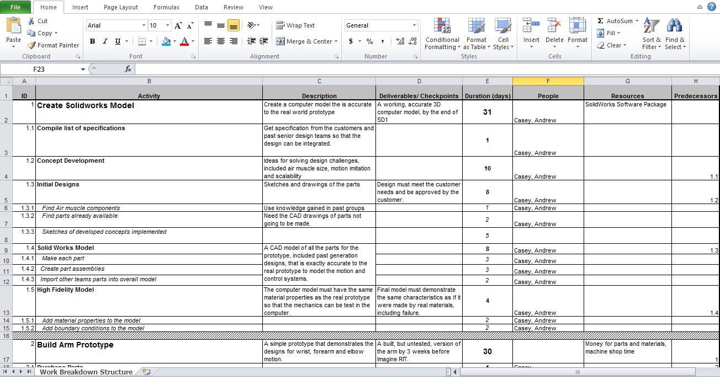Click the Wrap Text button
The image size is (720, 380).
click(x=295, y=25)
